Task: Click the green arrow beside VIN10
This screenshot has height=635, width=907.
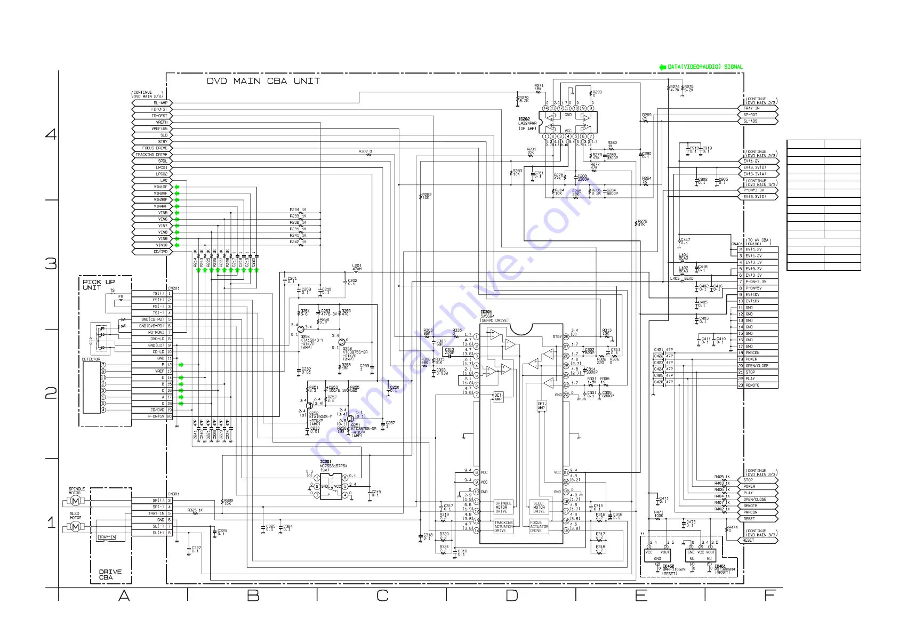Action: 177,245
